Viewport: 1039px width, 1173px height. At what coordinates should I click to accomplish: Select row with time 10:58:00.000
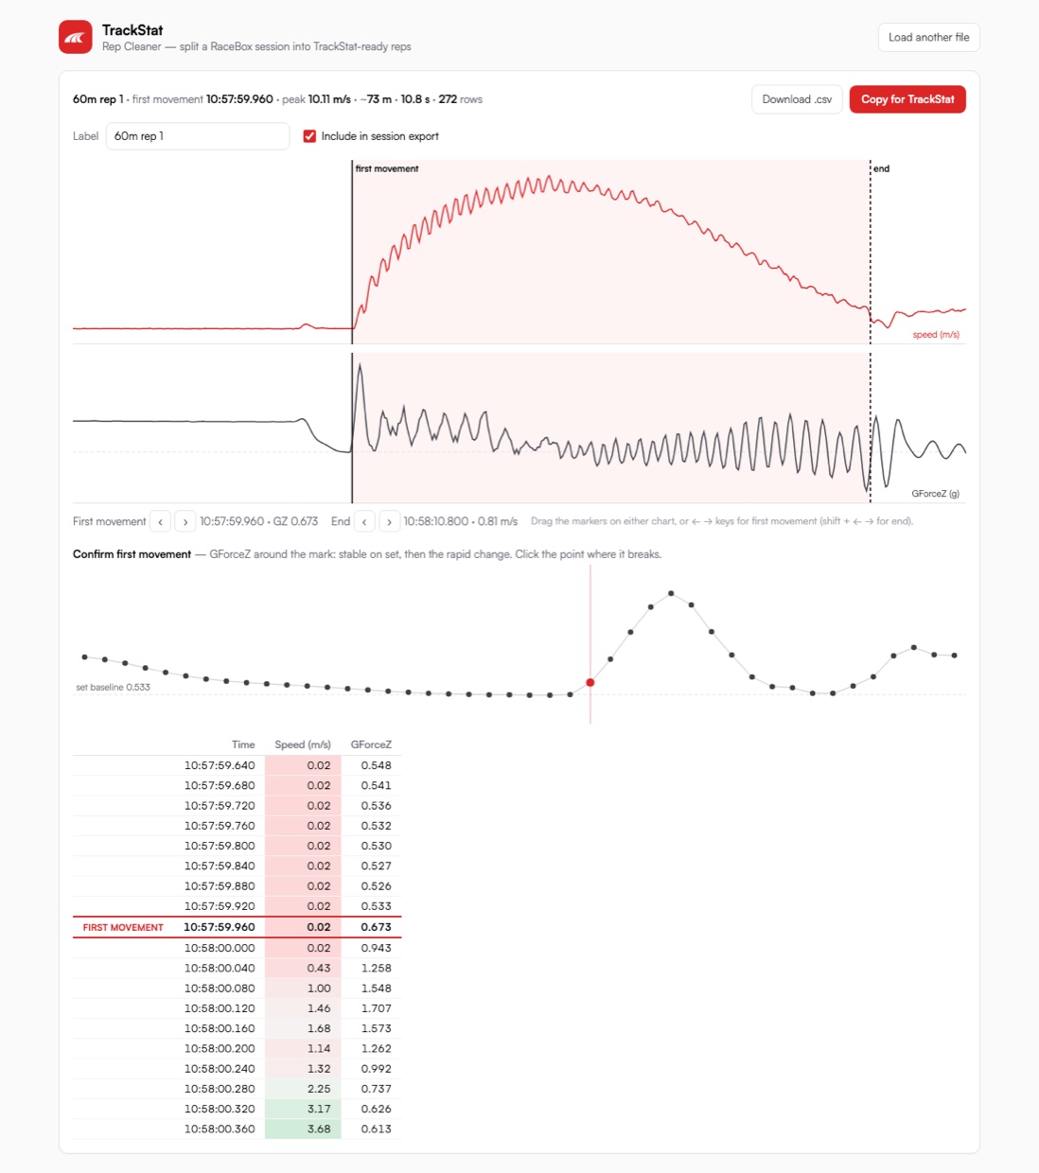(237, 948)
